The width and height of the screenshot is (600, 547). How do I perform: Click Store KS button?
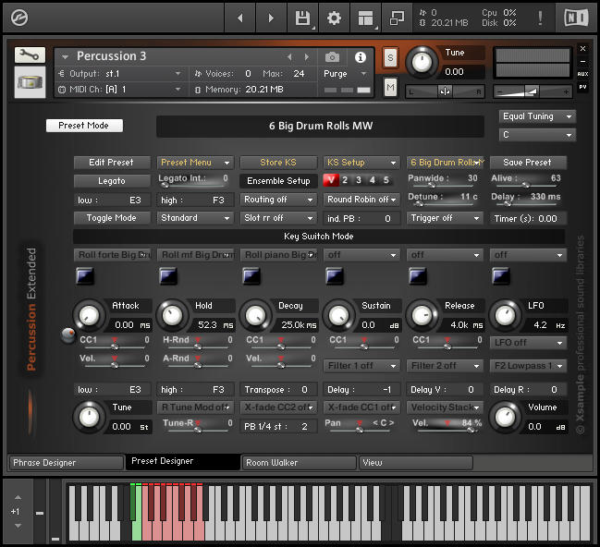[x=278, y=163]
